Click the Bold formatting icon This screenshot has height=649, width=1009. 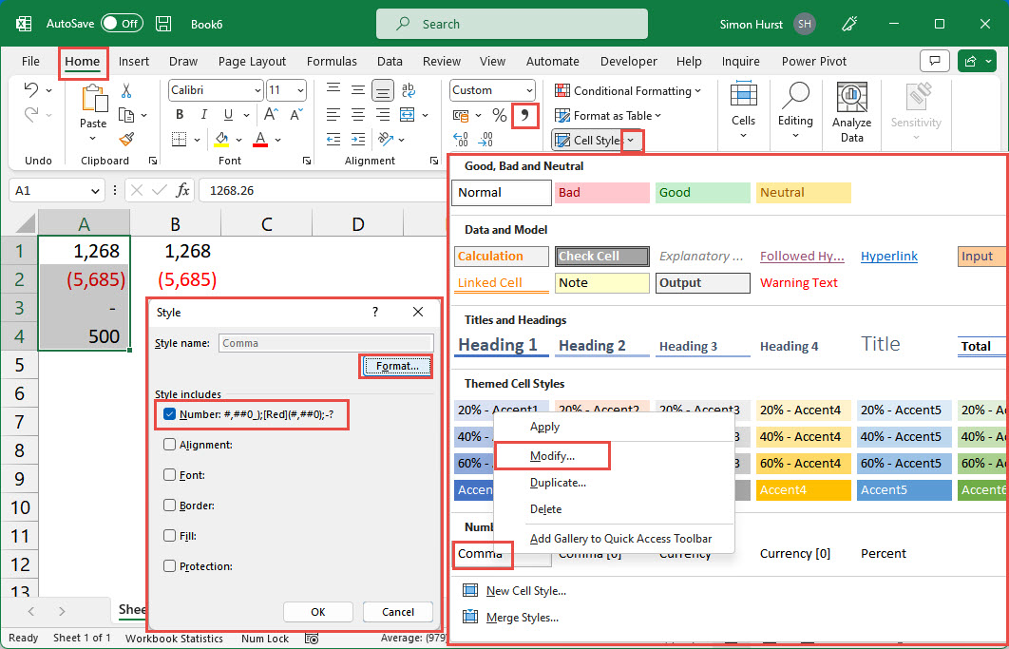[x=180, y=115]
